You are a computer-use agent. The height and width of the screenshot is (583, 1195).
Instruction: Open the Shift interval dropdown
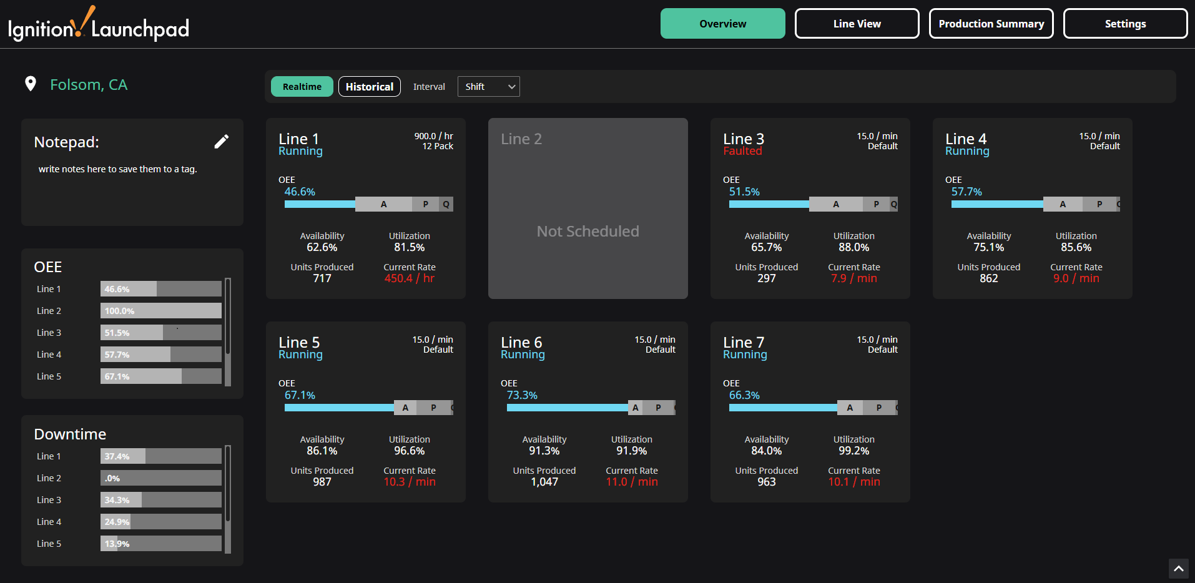(488, 86)
